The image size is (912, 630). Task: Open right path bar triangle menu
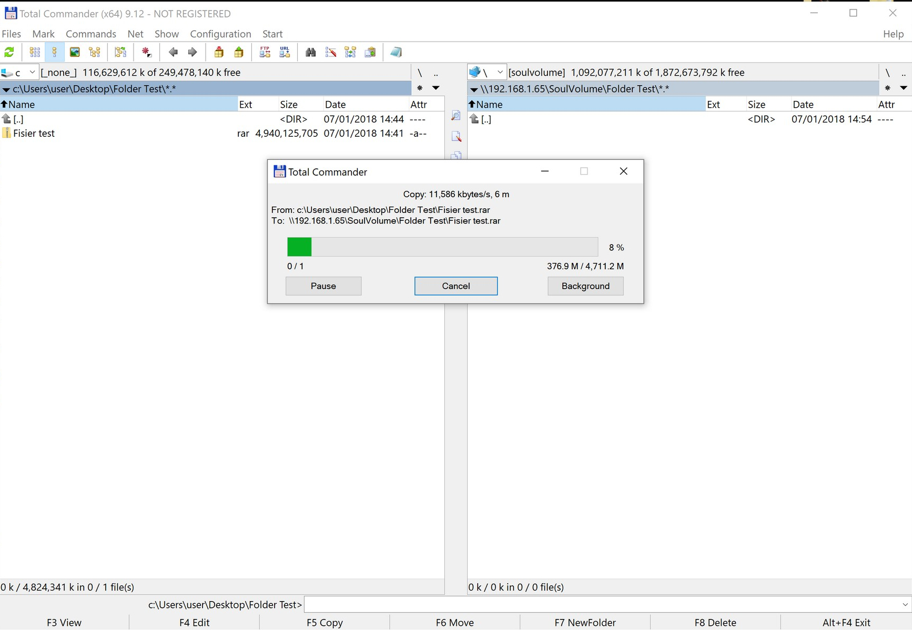tap(474, 89)
